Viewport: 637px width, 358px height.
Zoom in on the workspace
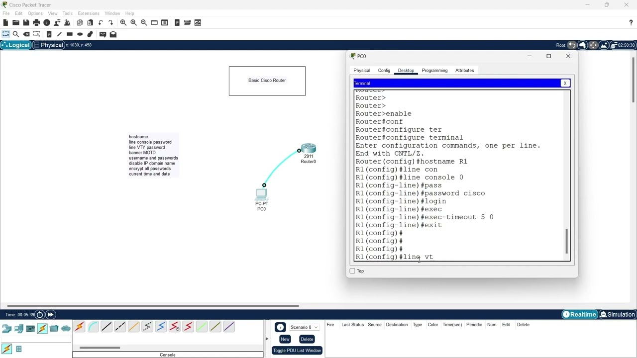click(123, 22)
